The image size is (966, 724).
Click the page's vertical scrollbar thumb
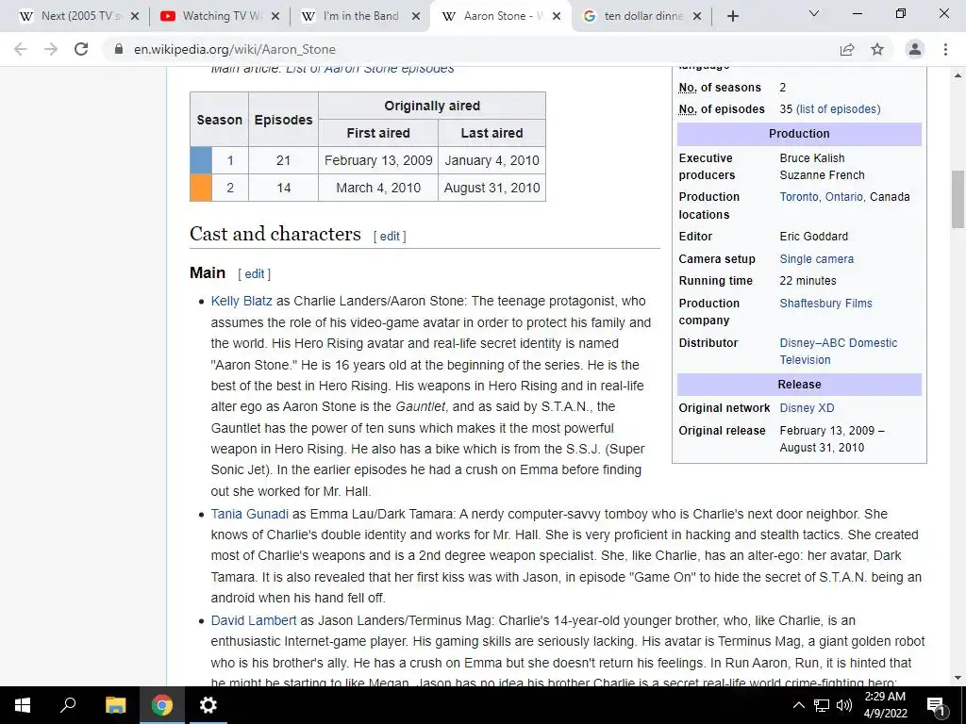coord(958,198)
